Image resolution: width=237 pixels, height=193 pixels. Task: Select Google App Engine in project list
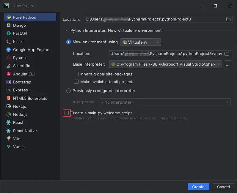click(31, 50)
